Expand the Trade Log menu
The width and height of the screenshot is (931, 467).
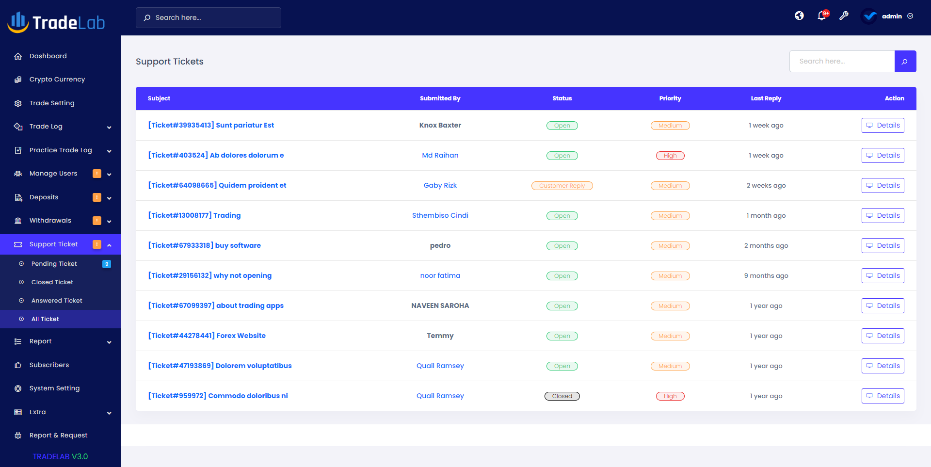click(109, 126)
